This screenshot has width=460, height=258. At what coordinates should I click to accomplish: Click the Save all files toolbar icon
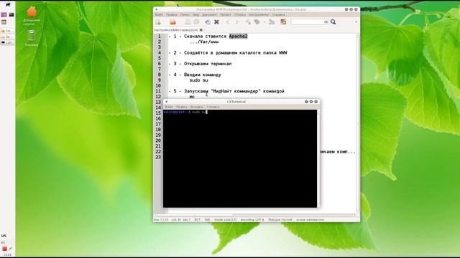pos(196,22)
